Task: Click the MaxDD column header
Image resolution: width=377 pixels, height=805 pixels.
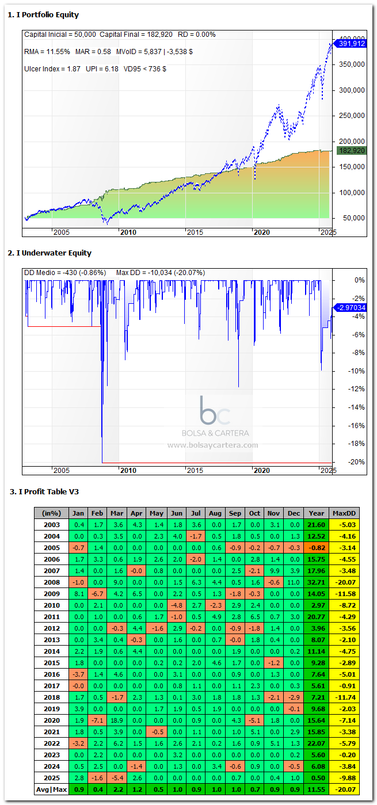Action: click(345, 513)
